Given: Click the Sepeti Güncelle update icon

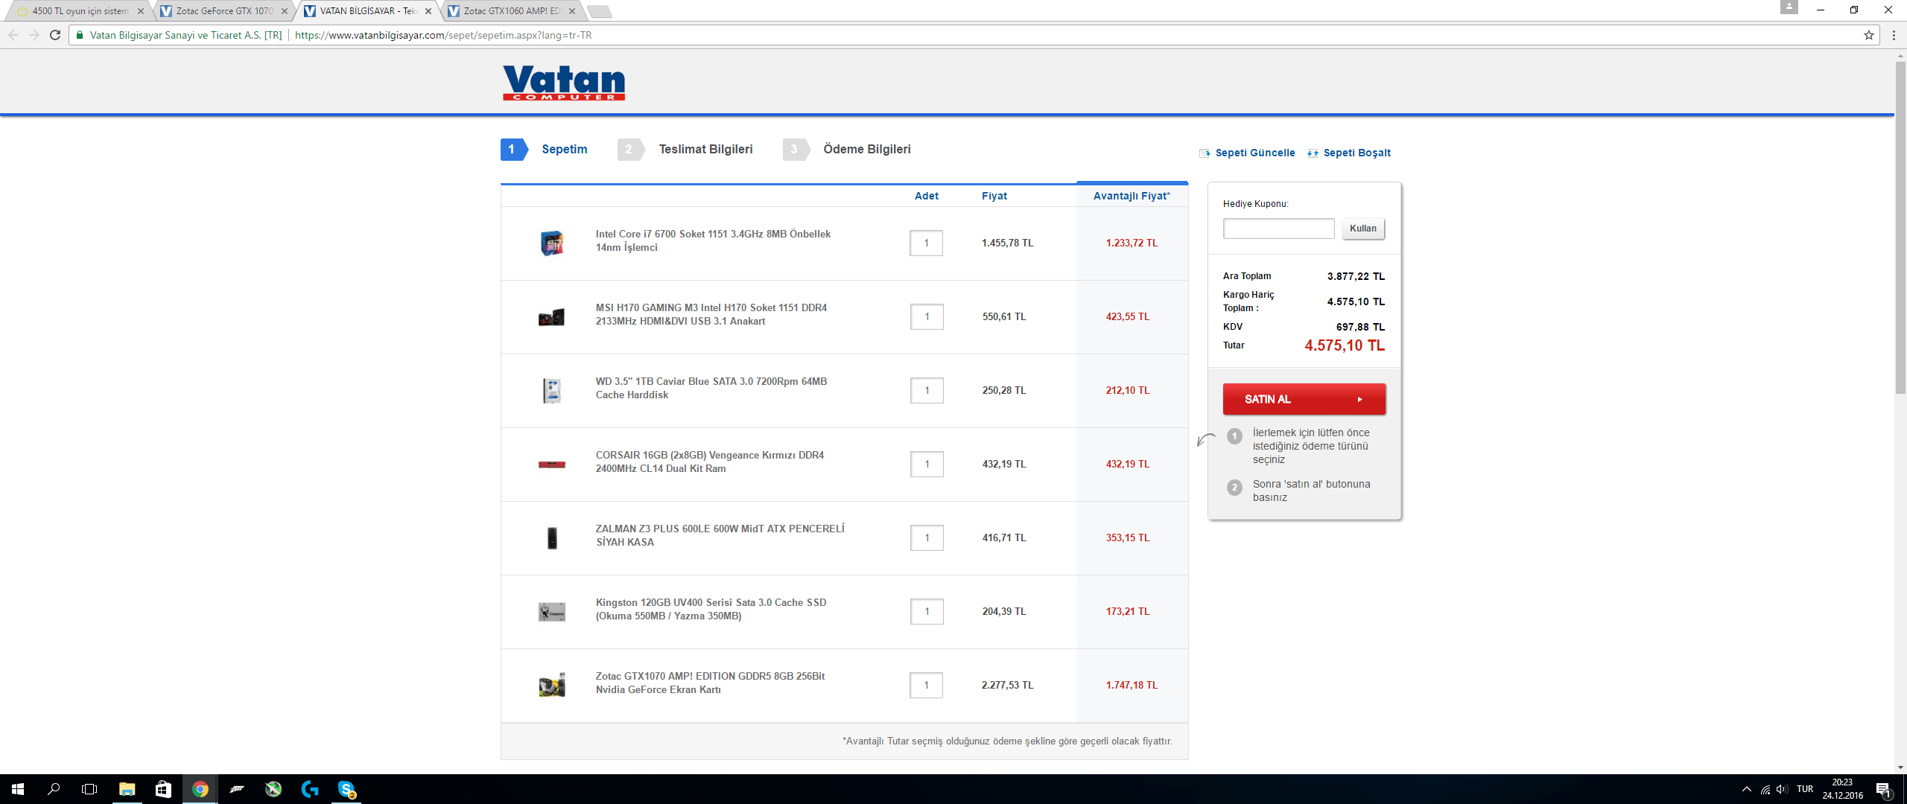Looking at the screenshot, I should coord(1205,153).
